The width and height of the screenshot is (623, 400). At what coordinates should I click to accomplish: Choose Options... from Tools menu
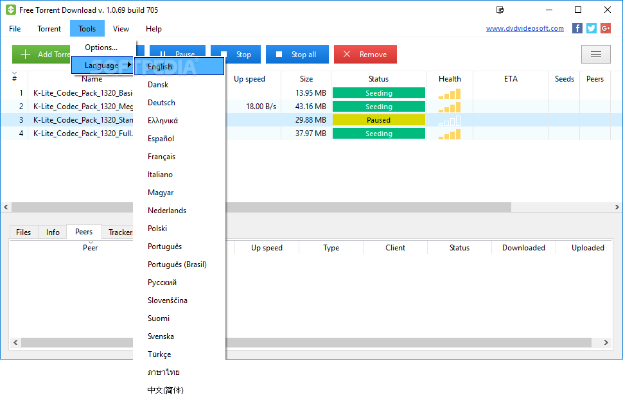[x=103, y=48]
